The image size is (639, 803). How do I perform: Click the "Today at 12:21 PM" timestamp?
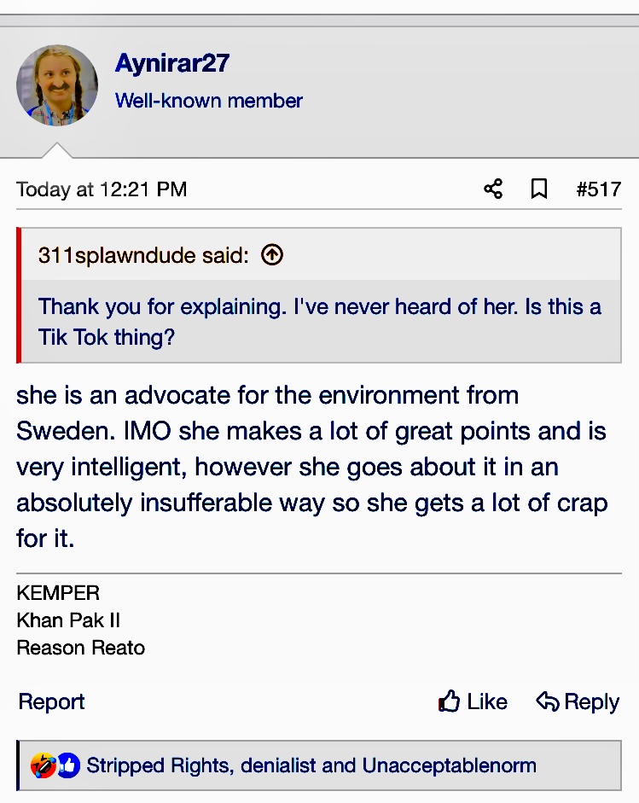coord(102,189)
